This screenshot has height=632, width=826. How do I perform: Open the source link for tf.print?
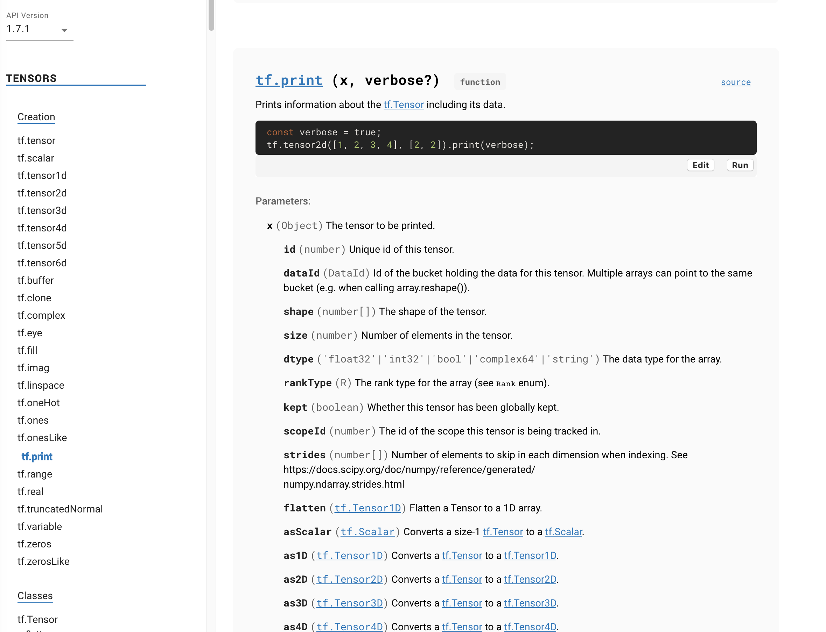[735, 82]
